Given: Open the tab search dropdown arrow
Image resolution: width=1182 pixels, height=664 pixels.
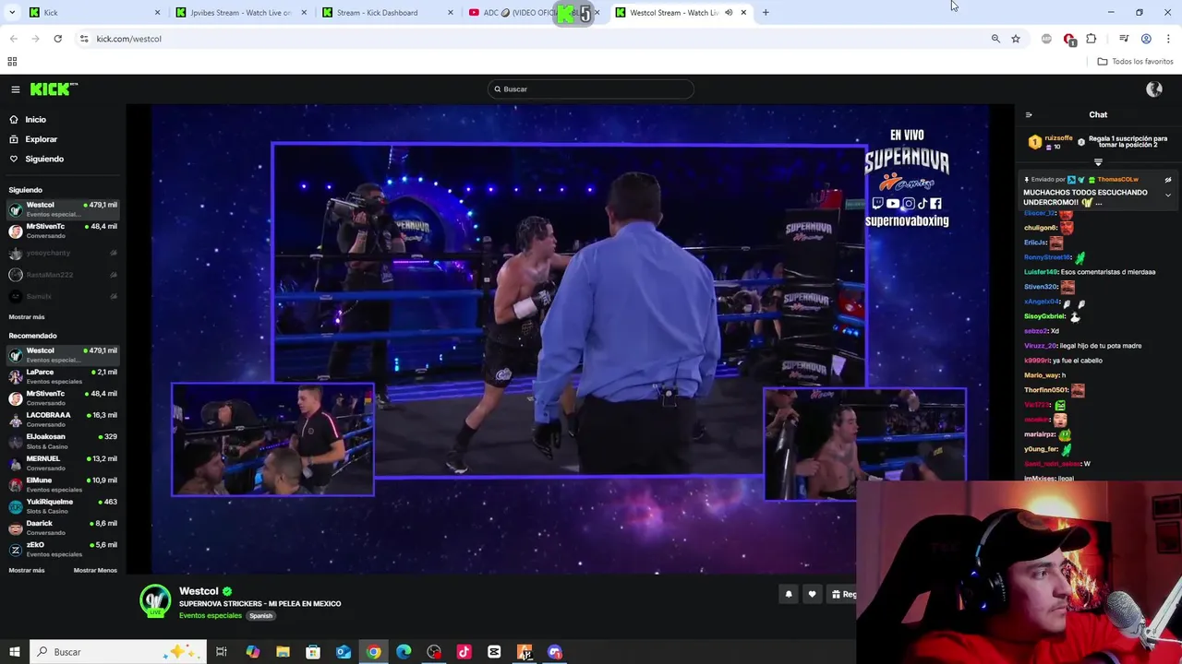Looking at the screenshot, I should pos(12,13).
